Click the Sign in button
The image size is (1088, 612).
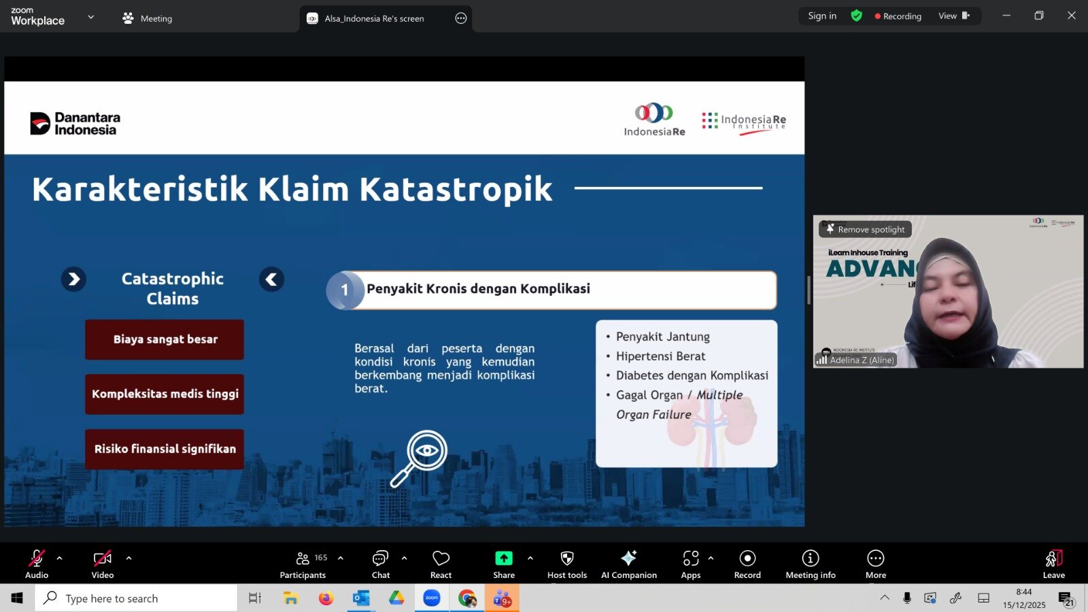click(x=821, y=16)
